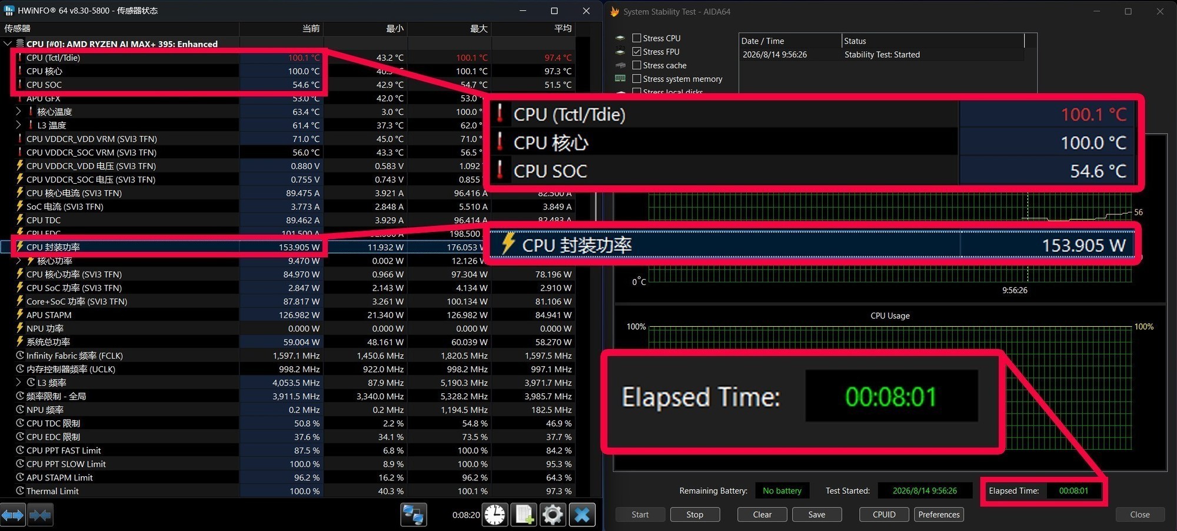Click the 最大 column header

450,28
